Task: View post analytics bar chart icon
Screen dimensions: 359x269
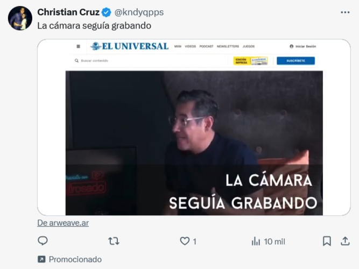Action: pyautogui.click(x=256, y=242)
